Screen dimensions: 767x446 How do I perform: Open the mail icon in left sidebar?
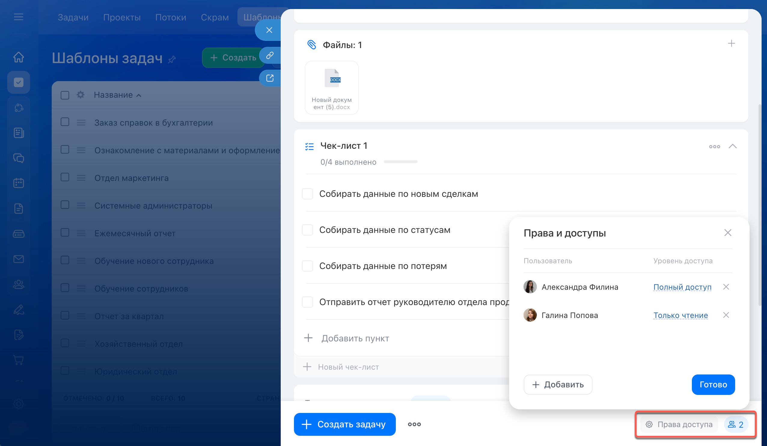click(19, 259)
